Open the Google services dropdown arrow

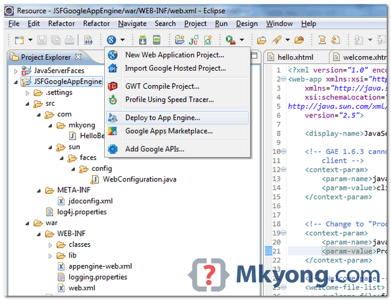122,40
